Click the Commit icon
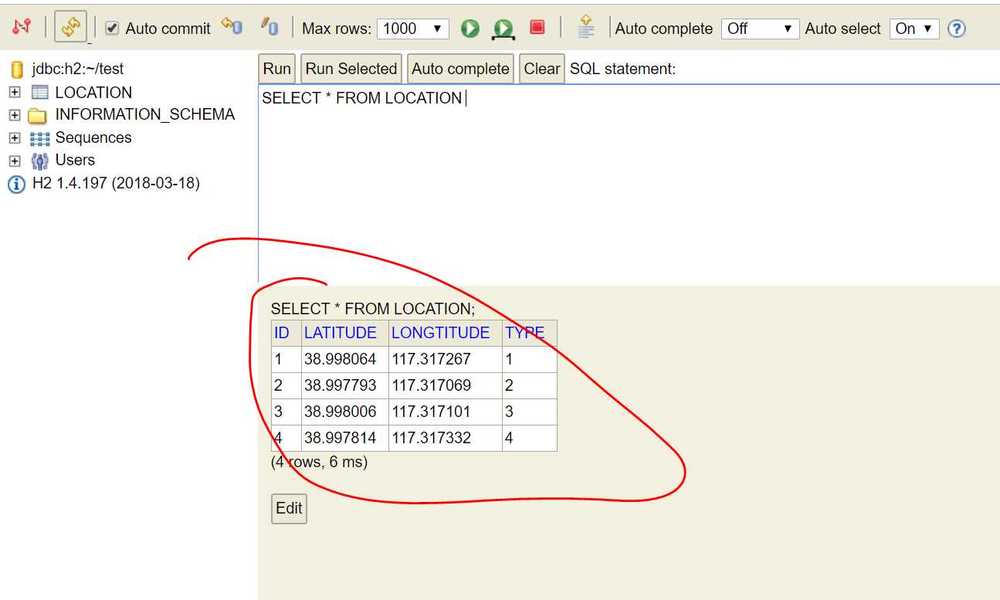This screenshot has width=1000, height=600. [x=269, y=26]
